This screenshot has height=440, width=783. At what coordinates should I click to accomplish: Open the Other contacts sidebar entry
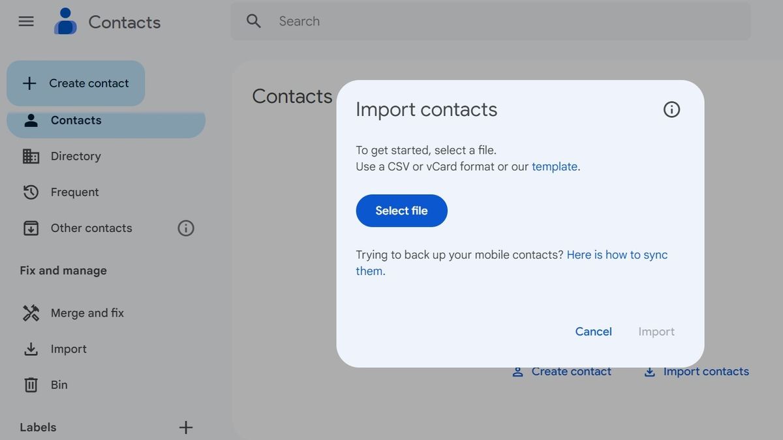pyautogui.click(x=91, y=227)
